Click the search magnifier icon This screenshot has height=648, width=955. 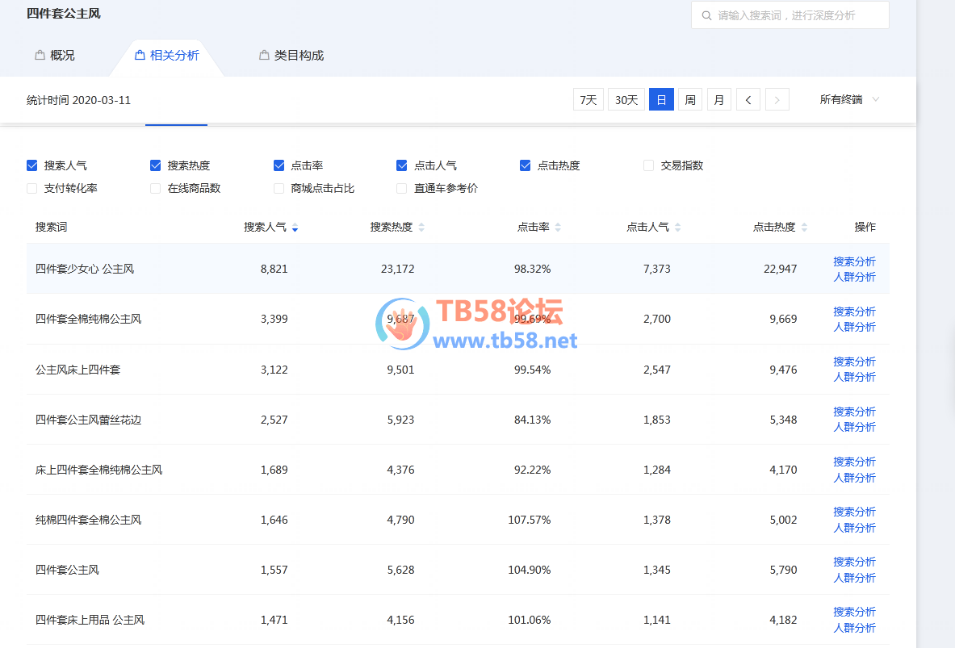point(706,15)
